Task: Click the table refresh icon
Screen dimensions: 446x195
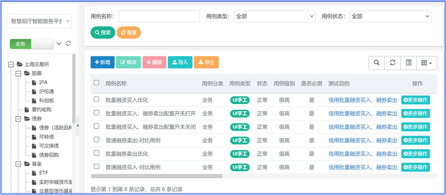Action: [392, 62]
